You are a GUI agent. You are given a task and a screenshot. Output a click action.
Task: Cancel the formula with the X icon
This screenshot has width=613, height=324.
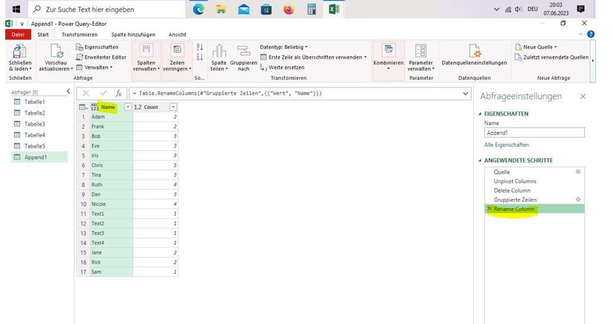86,93
